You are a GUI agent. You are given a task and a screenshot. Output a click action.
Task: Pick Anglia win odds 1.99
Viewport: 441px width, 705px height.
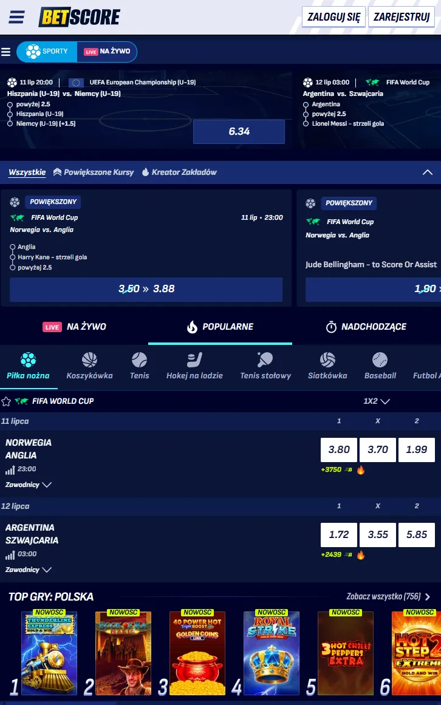[x=417, y=450]
